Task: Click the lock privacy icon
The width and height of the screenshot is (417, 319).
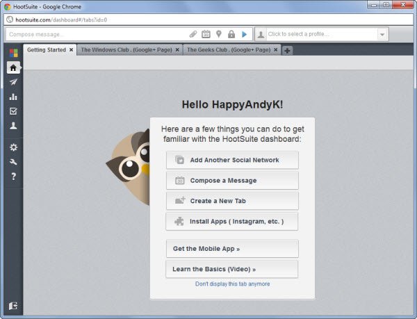Action: tap(231, 34)
